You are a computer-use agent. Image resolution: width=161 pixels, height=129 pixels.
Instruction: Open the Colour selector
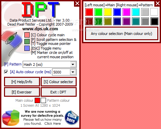pos(59,82)
